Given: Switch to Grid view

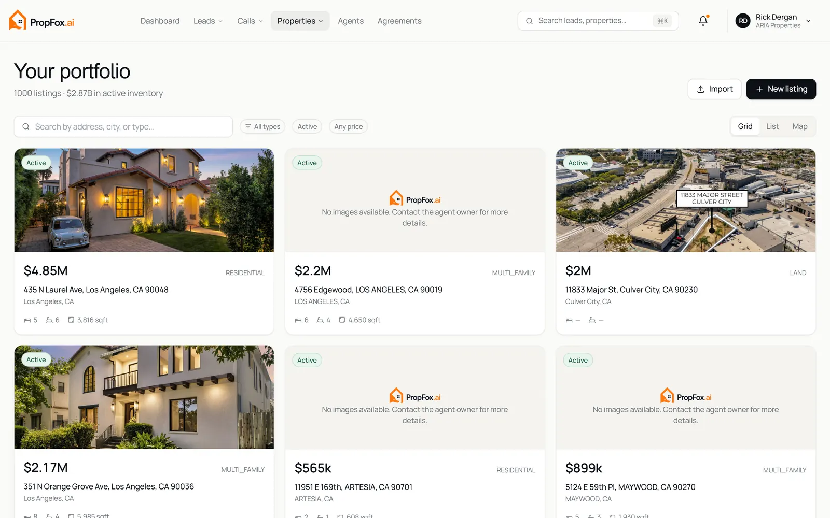Looking at the screenshot, I should click(x=745, y=126).
